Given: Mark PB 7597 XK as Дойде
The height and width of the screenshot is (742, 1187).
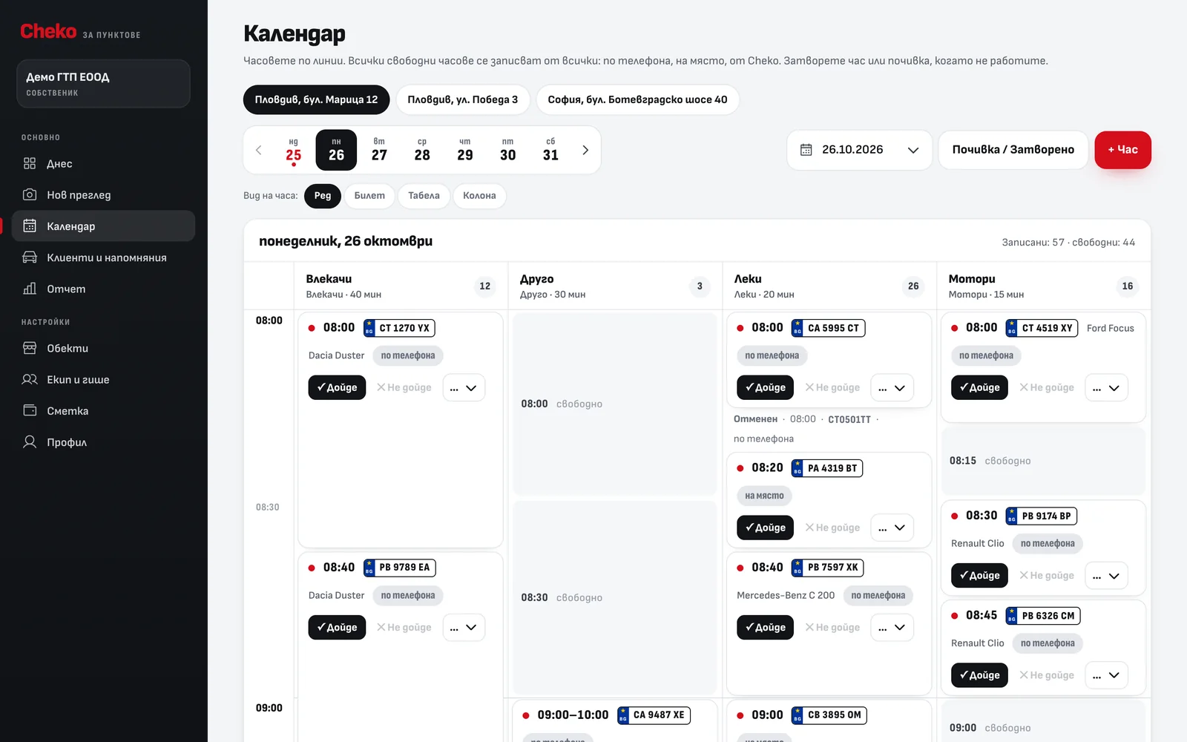Looking at the screenshot, I should coord(765,627).
